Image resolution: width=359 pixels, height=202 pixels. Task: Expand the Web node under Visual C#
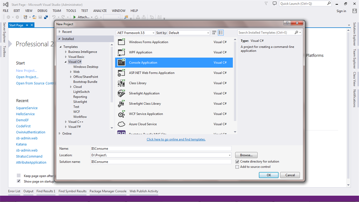(x=71, y=72)
